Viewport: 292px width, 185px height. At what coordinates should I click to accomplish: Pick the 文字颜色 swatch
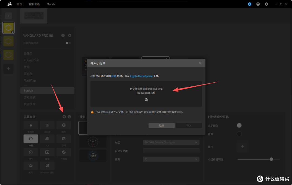coord(239,125)
